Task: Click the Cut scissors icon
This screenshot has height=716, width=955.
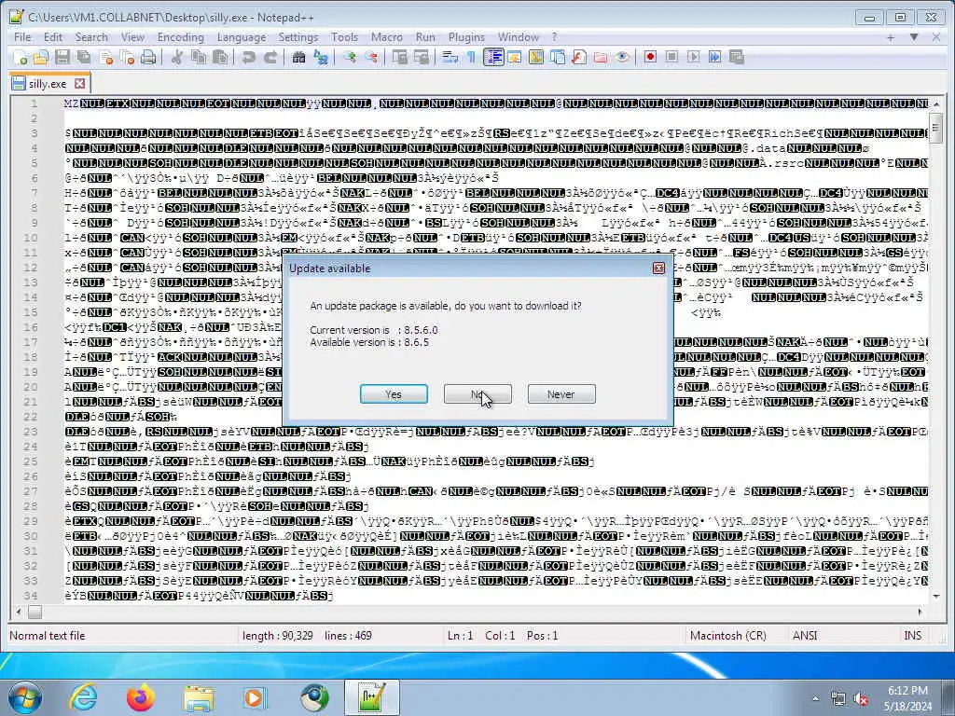Action: tap(177, 57)
